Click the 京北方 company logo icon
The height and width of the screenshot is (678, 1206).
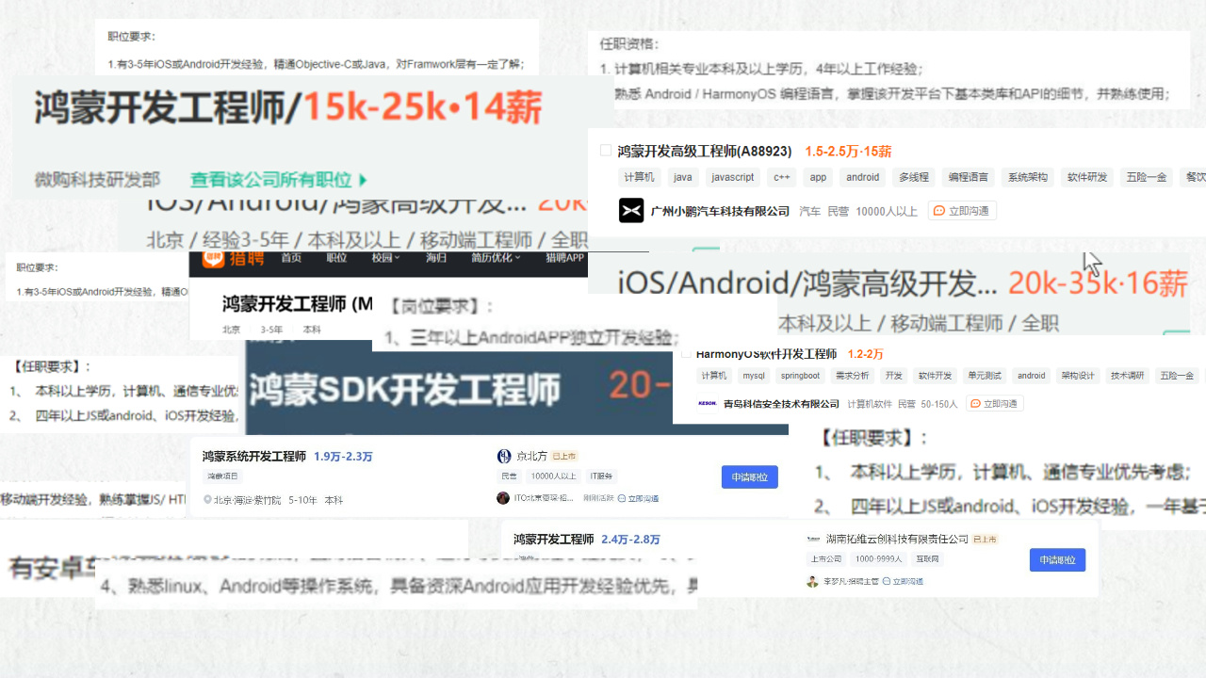pyautogui.click(x=504, y=456)
